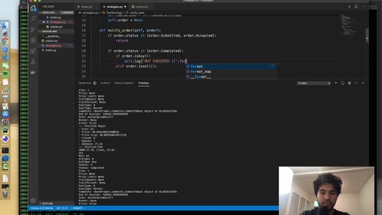Open the Terminal app from the Dock
Screen dimensions: 382x215
click(x=5, y=150)
